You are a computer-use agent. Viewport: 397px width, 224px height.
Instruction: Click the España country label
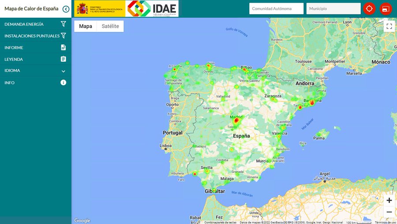[241, 136]
